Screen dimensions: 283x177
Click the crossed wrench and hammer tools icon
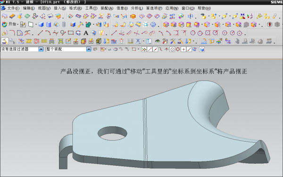tap(173, 41)
